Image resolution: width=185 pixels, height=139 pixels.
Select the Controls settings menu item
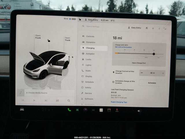[x=90, y=36]
